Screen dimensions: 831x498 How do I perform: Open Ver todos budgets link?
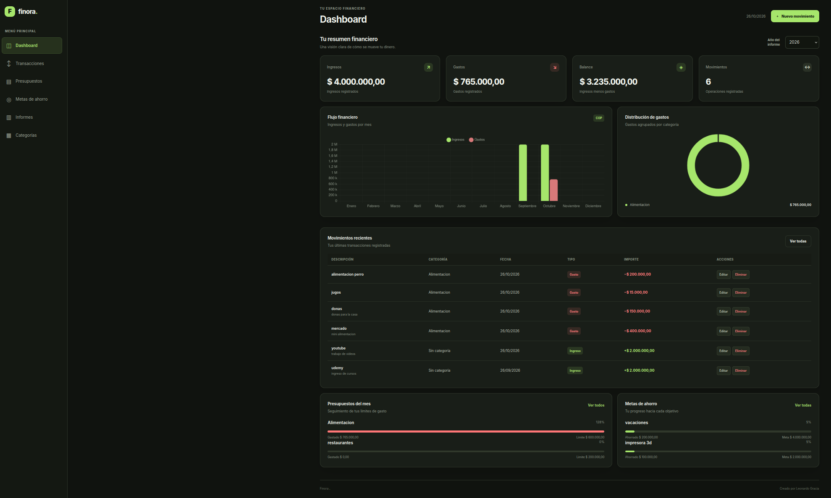596,405
